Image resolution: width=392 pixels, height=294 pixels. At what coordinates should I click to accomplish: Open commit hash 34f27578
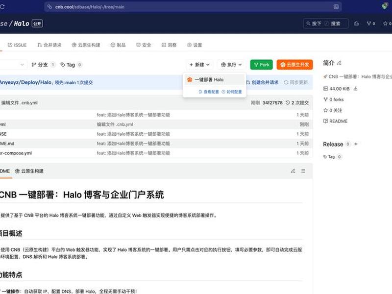point(272,102)
